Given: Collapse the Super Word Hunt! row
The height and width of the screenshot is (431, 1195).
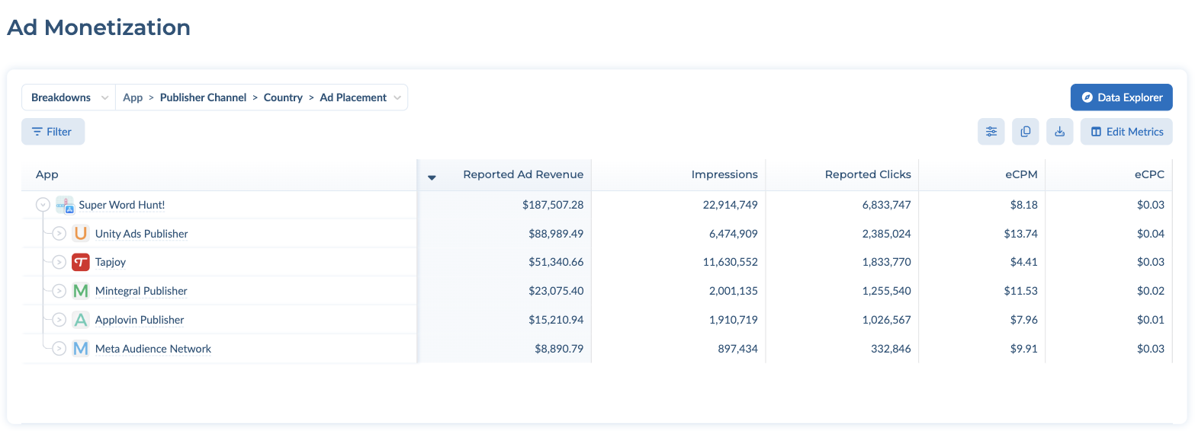Looking at the screenshot, I should (x=43, y=205).
